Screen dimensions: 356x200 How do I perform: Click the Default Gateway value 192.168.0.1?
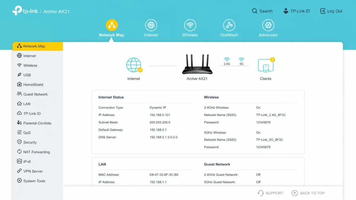[x=158, y=130]
